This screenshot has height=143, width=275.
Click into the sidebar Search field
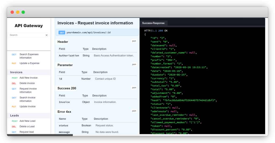click(26, 35)
